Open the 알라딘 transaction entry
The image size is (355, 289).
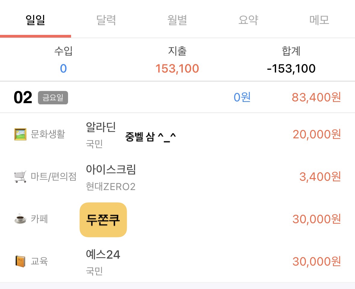point(101,127)
